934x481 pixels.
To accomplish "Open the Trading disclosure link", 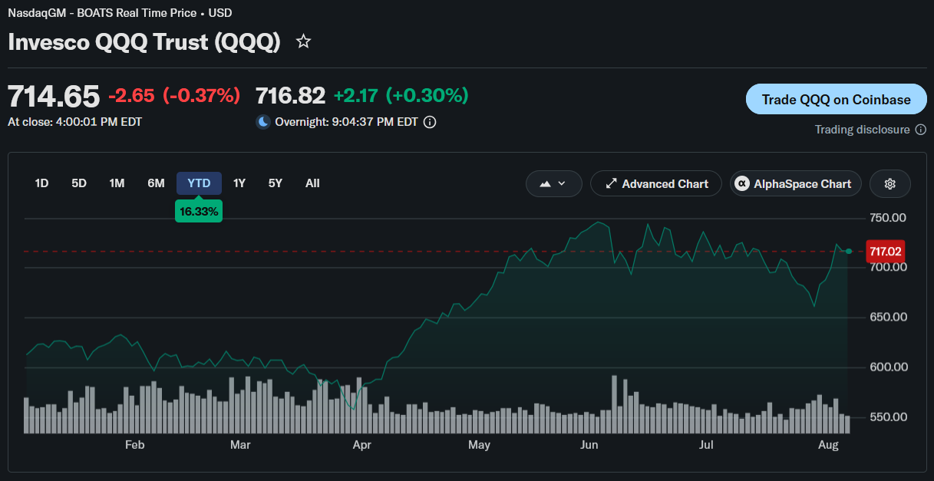I will [x=863, y=130].
